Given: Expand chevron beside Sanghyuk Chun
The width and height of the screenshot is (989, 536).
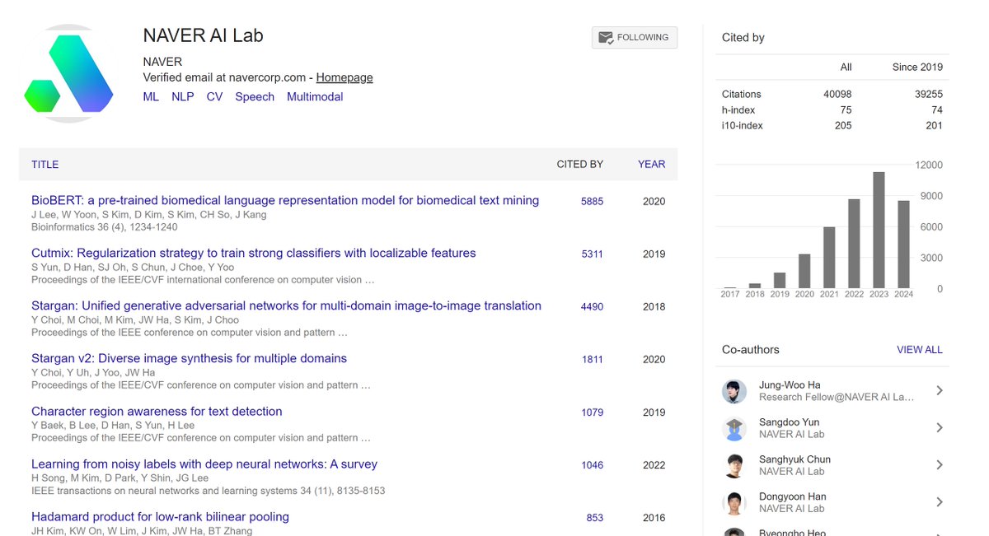Looking at the screenshot, I should 940,465.
